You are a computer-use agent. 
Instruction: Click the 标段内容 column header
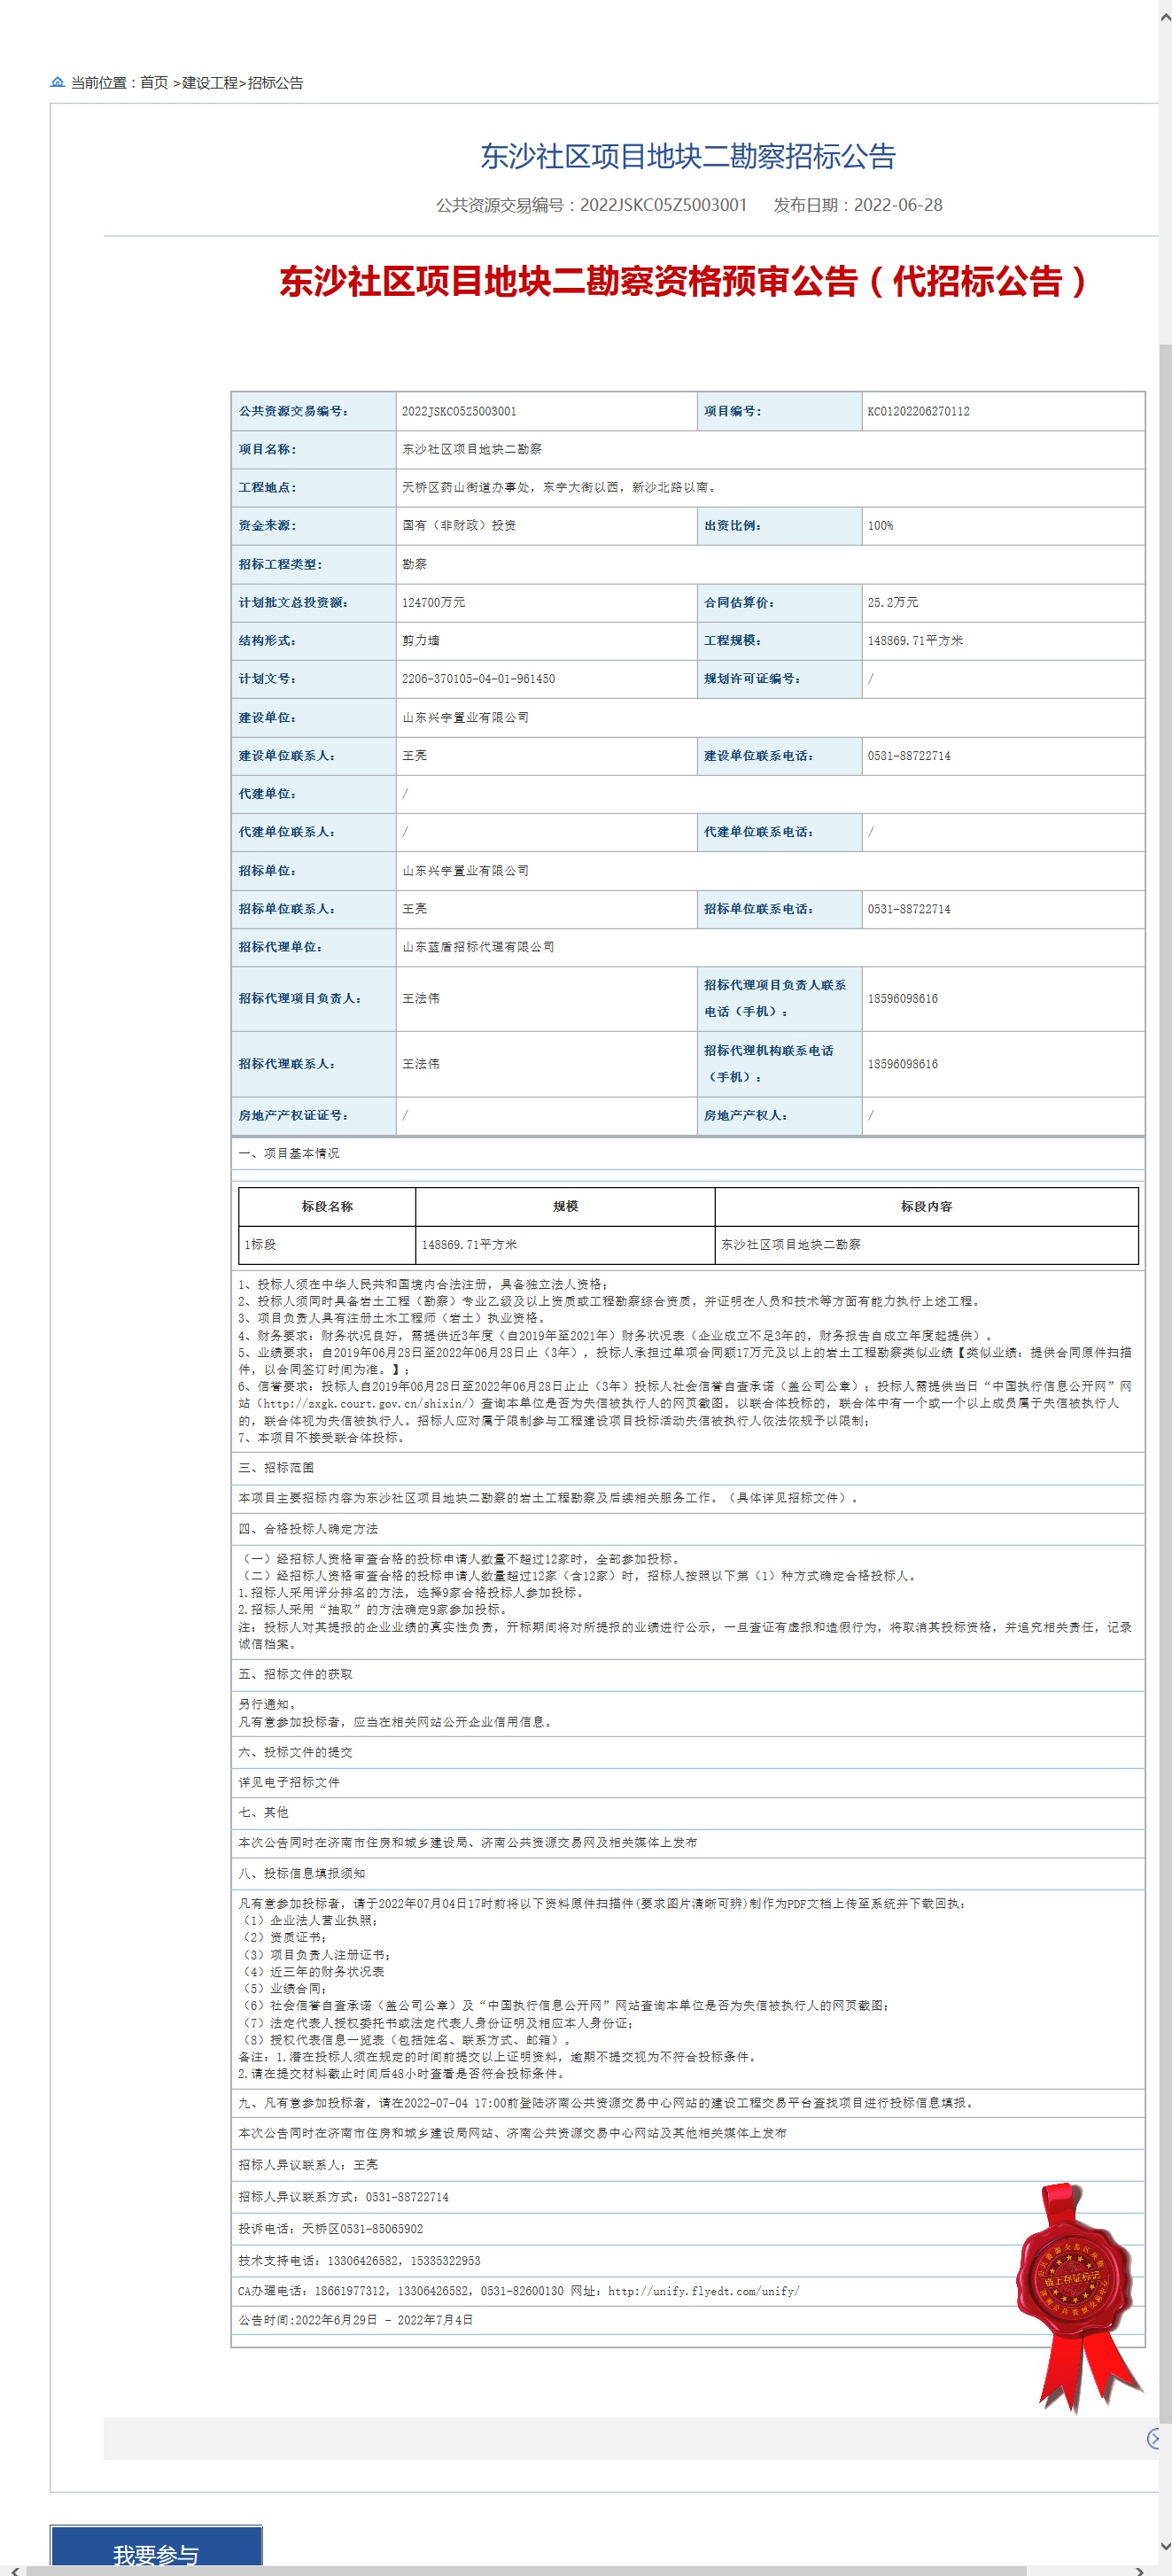click(x=927, y=1207)
